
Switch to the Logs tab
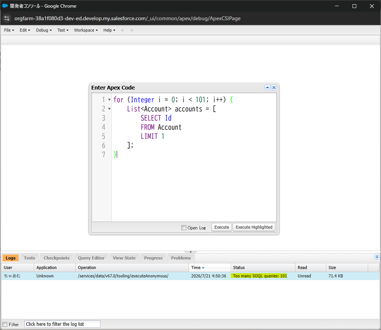[10, 258]
